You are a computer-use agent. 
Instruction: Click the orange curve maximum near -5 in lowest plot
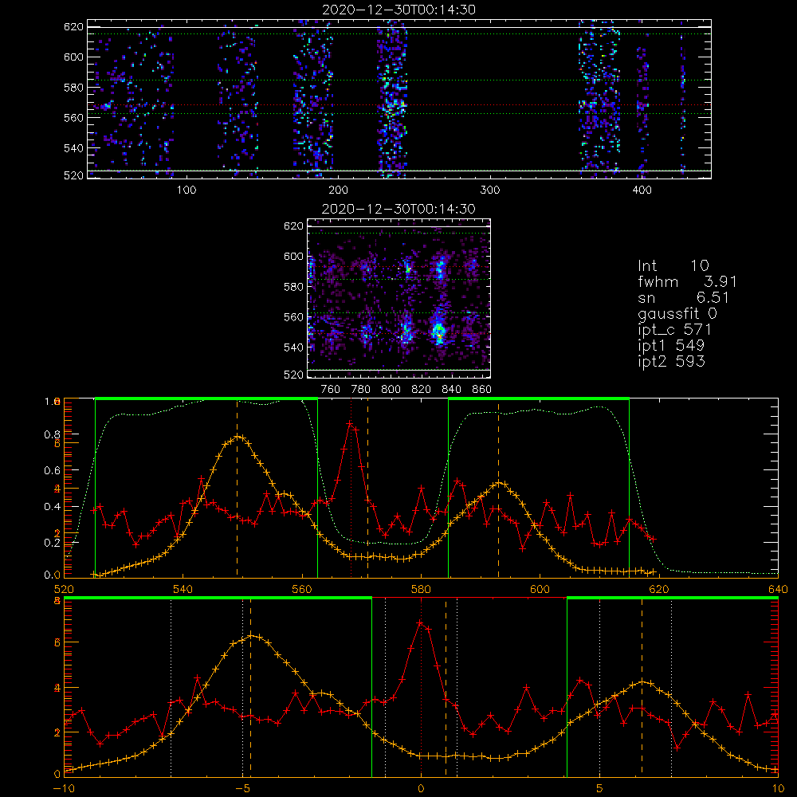click(252, 636)
